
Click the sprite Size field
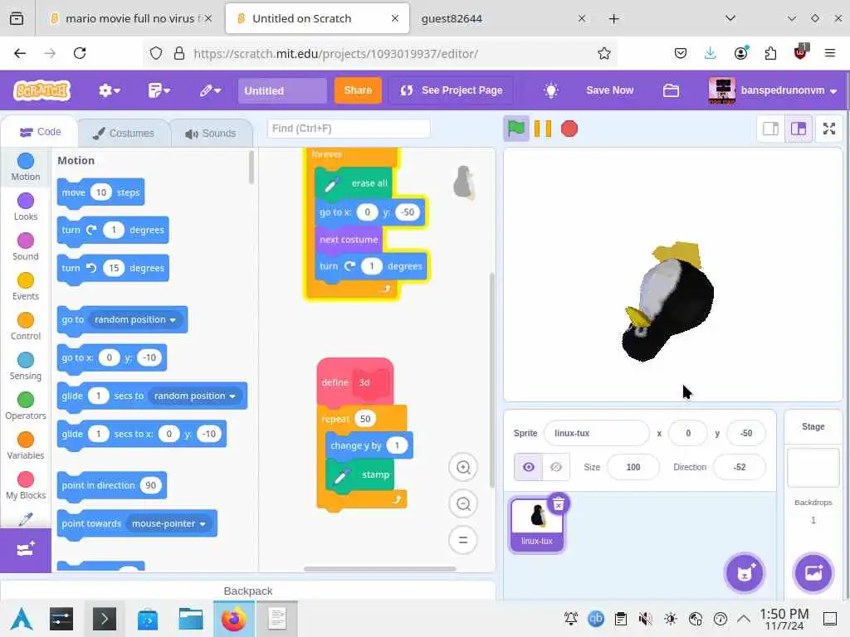(x=633, y=467)
